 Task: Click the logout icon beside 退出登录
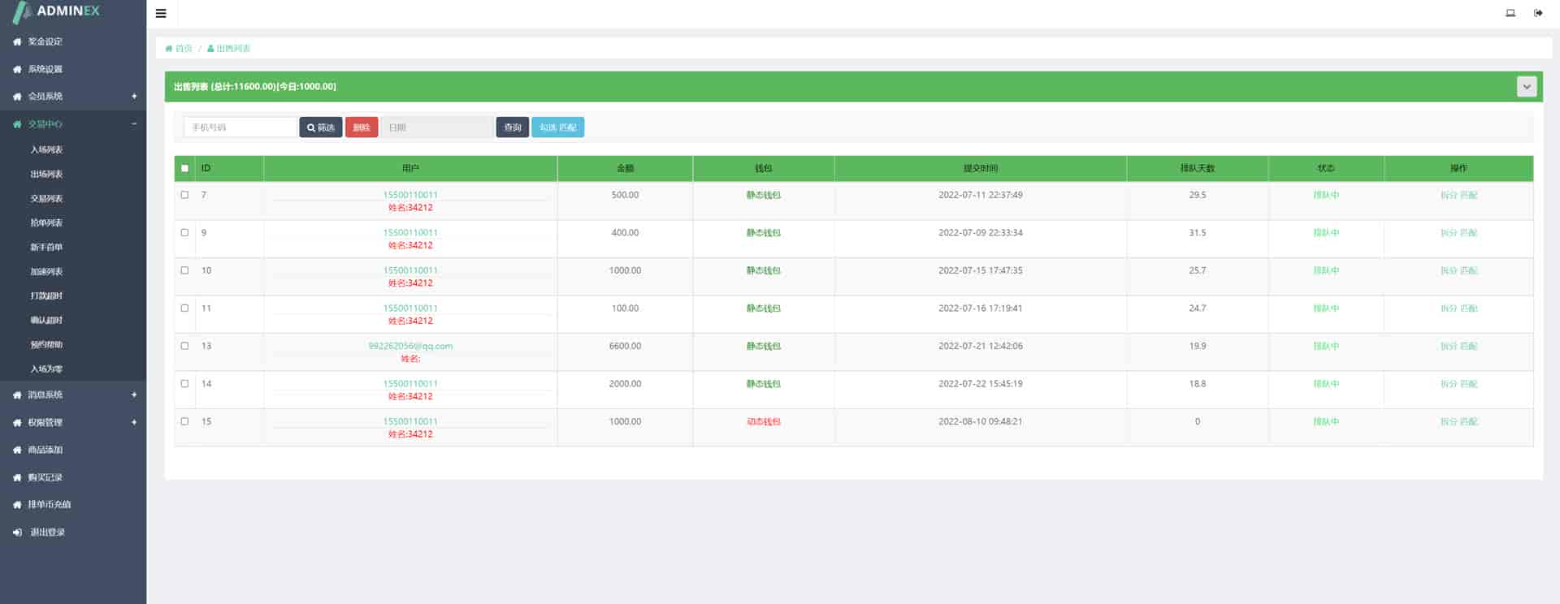coord(17,533)
